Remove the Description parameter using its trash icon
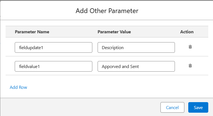213x116 pixels. tap(190, 47)
